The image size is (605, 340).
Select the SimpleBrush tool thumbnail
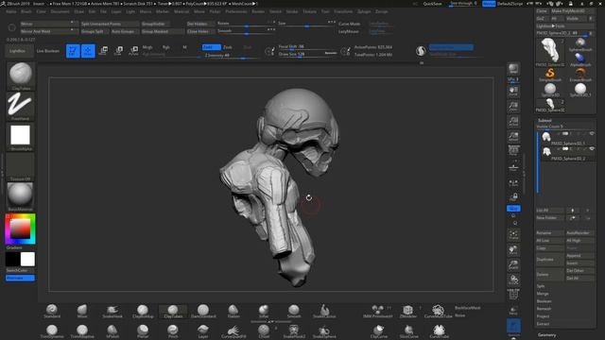550,74
